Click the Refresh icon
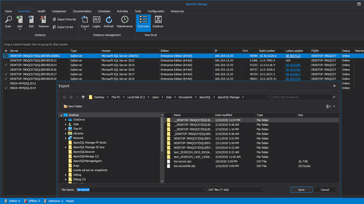This screenshot has width=364, height=204. pyautogui.click(x=109, y=19)
